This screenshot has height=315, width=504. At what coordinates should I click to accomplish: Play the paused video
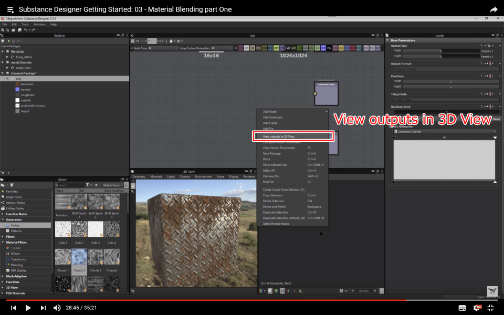28,308
